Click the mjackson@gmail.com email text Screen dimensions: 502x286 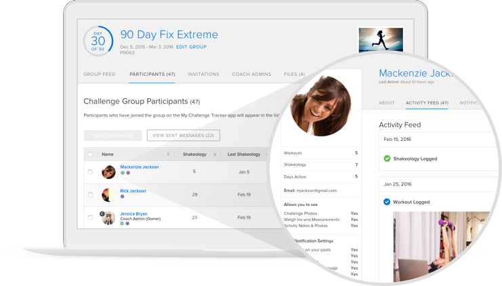click(316, 190)
